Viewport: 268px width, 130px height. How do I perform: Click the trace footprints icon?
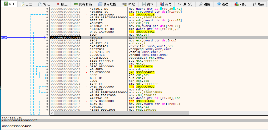coord(255,4)
